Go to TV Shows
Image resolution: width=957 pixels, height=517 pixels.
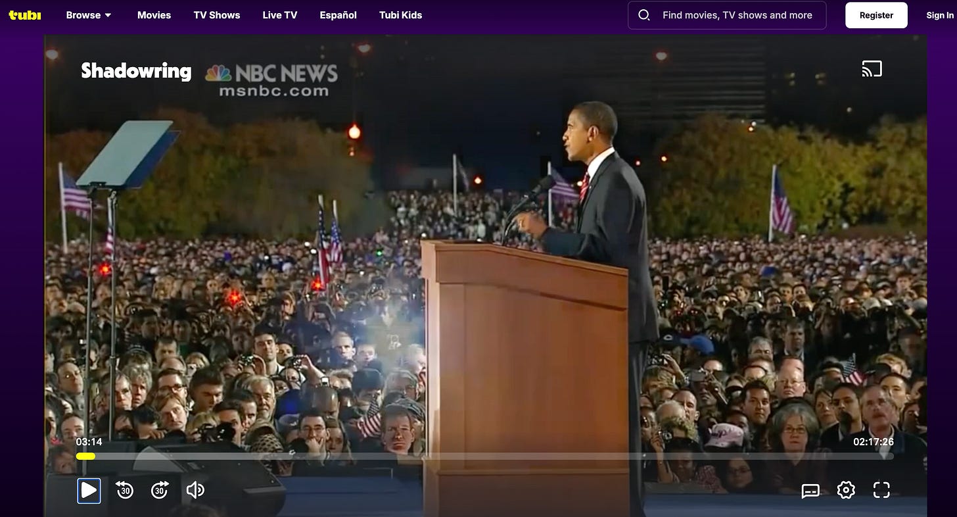217,14
